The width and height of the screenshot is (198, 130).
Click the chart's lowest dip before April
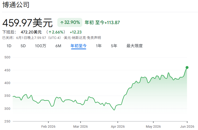click(x=114, y=110)
